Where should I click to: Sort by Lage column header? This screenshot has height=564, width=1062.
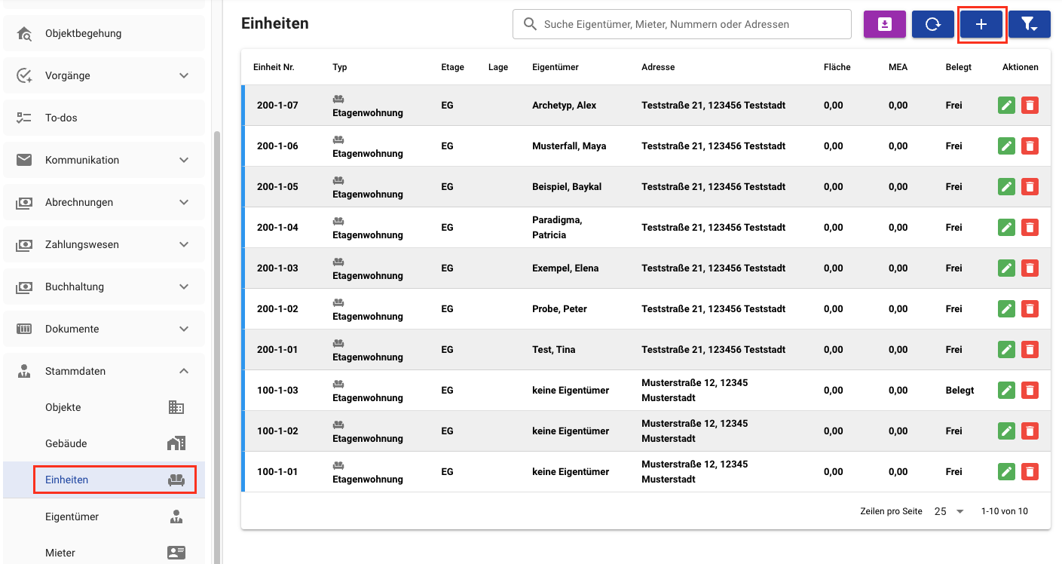click(498, 67)
